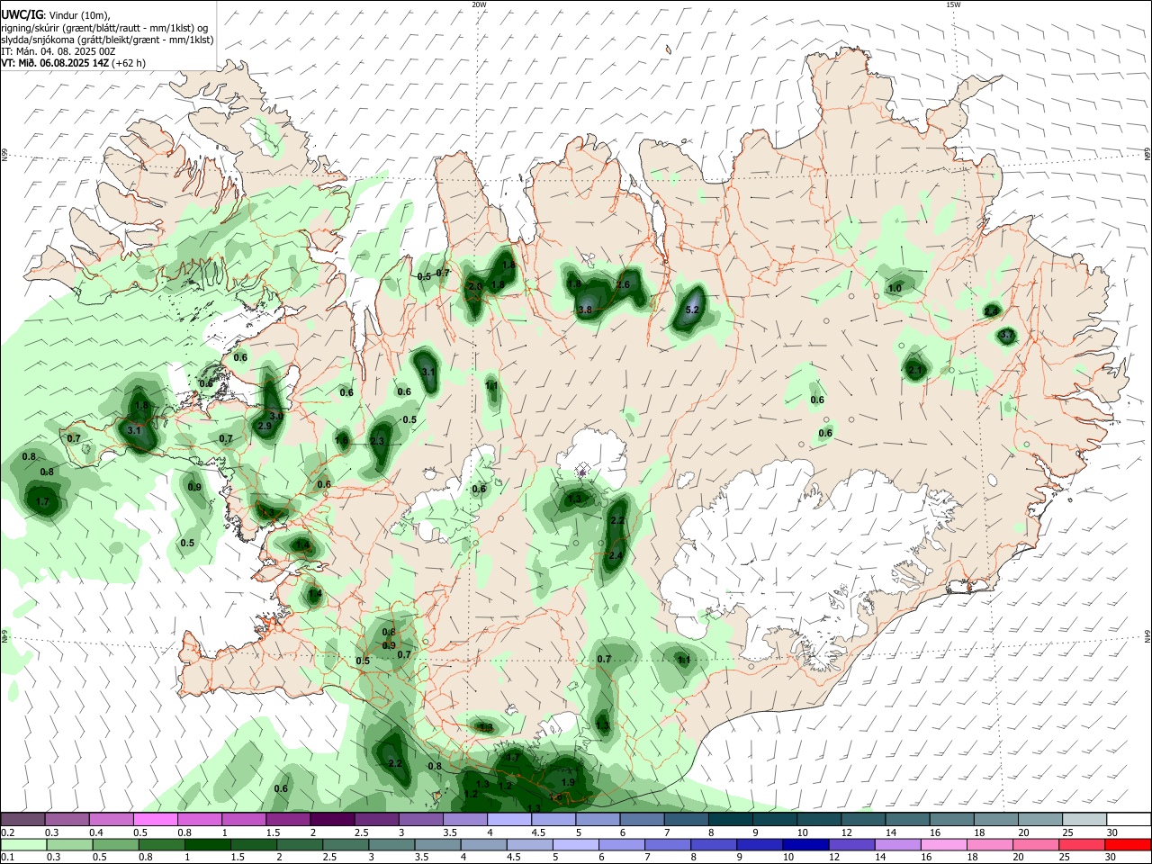Click the 2.1 rainfall label in the east

click(x=915, y=370)
